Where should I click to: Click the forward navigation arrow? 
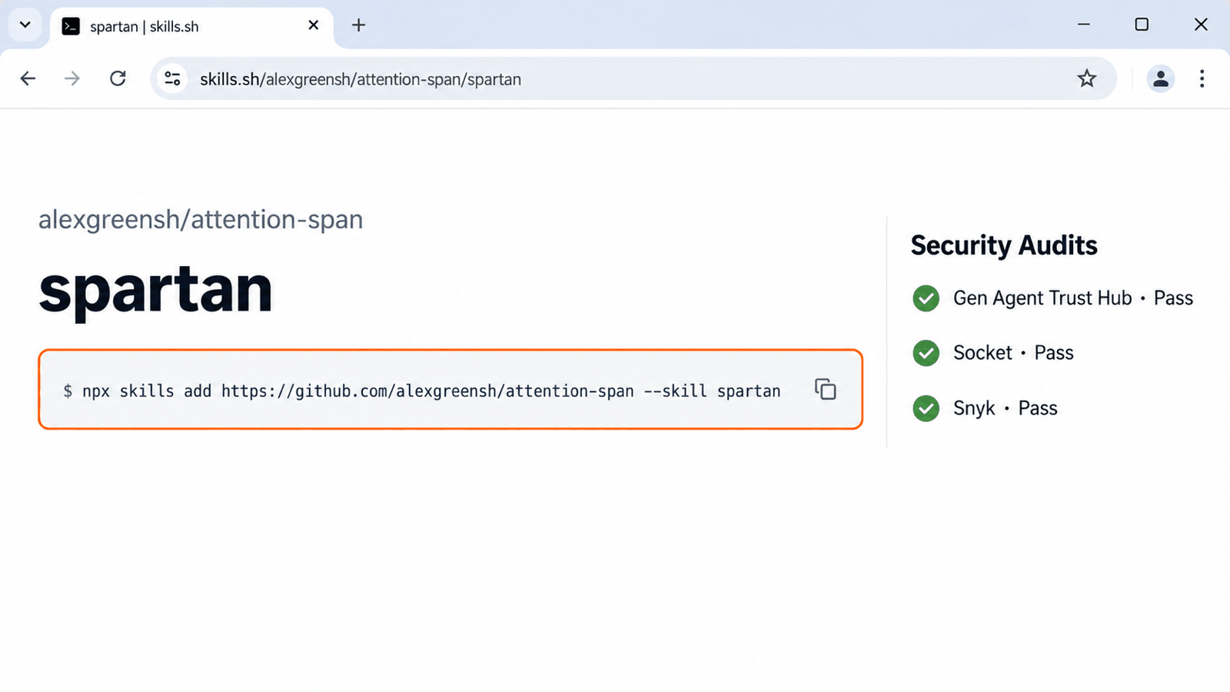click(x=72, y=78)
